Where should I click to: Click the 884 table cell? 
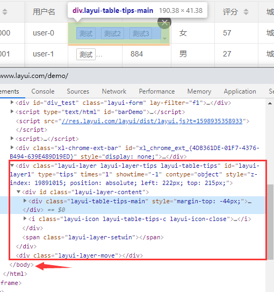pyautogui.click(x=147, y=54)
